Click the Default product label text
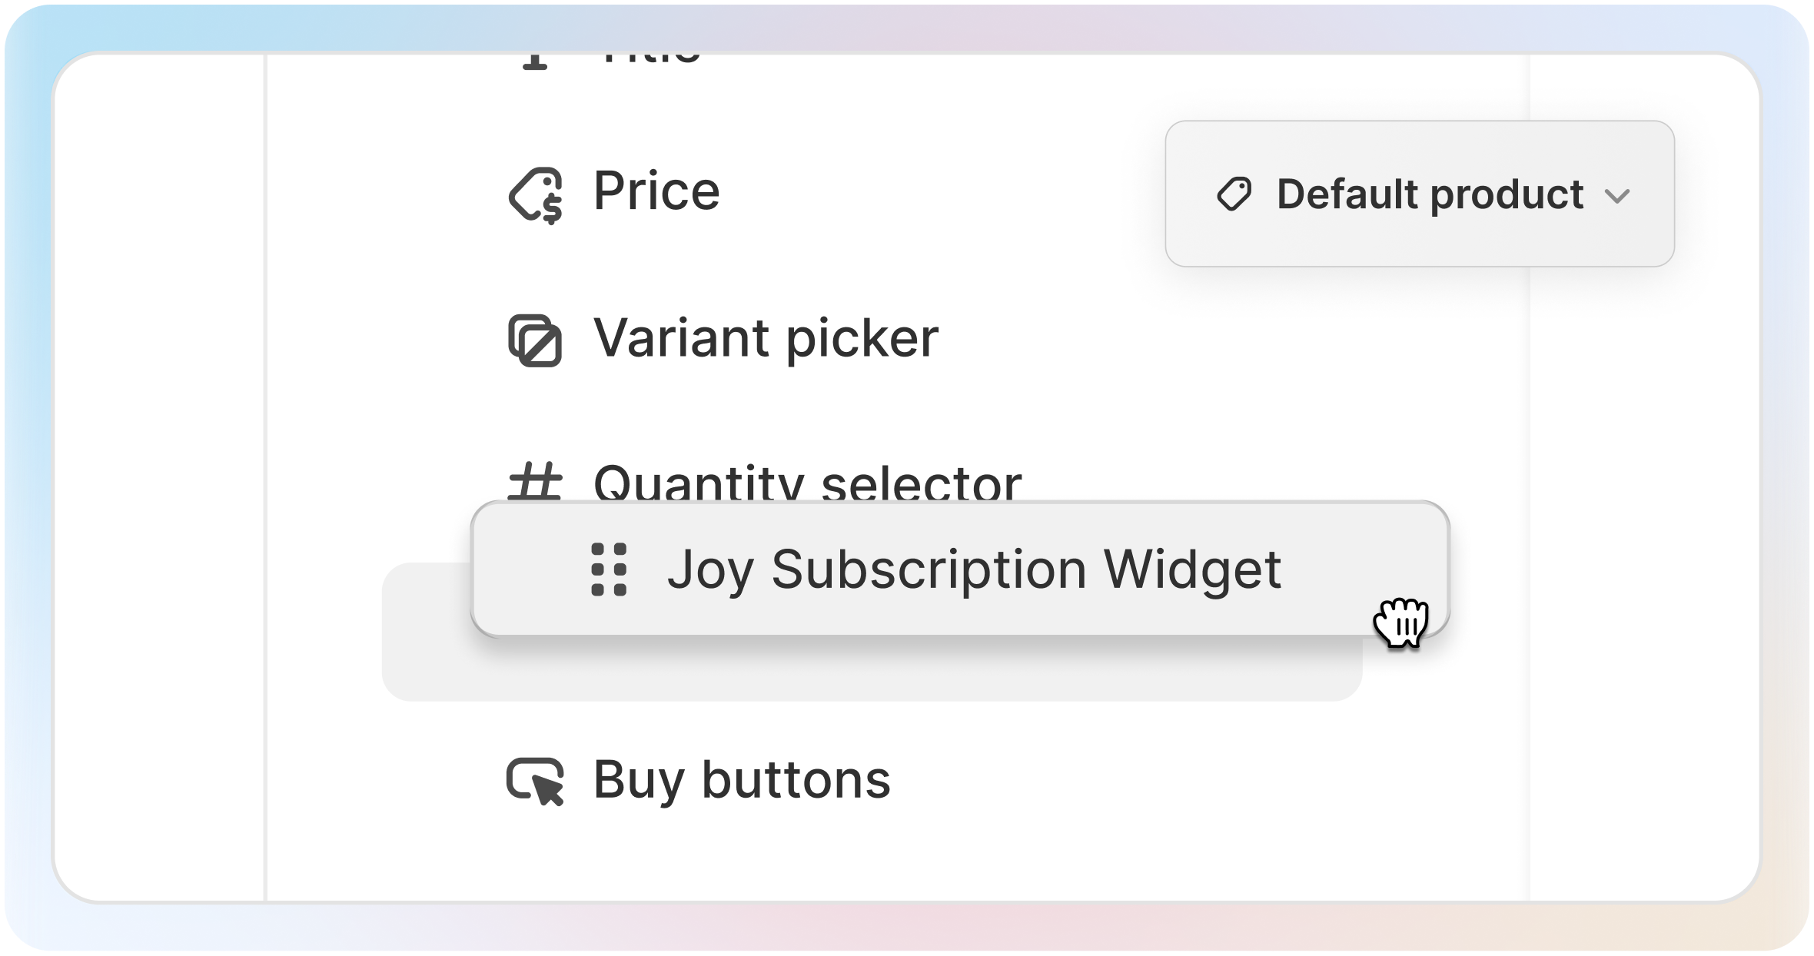 [x=1430, y=194]
